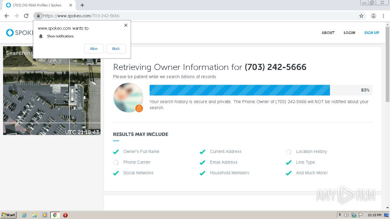Launch Internet Explorer from taskbar
The width and height of the screenshot is (390, 219).
point(24,215)
